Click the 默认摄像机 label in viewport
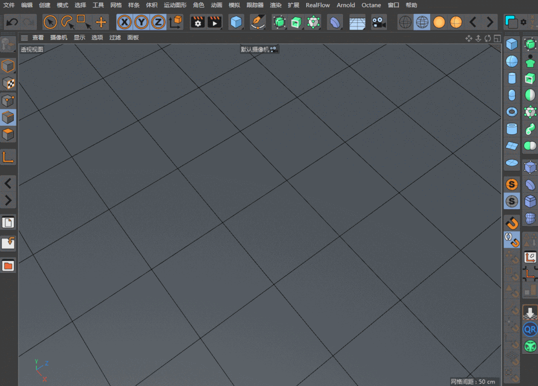 click(x=255, y=49)
